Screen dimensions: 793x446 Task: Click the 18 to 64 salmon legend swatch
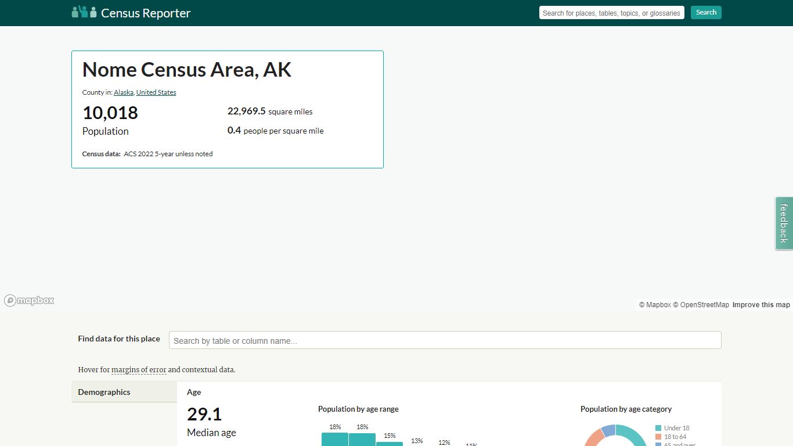tap(658, 437)
